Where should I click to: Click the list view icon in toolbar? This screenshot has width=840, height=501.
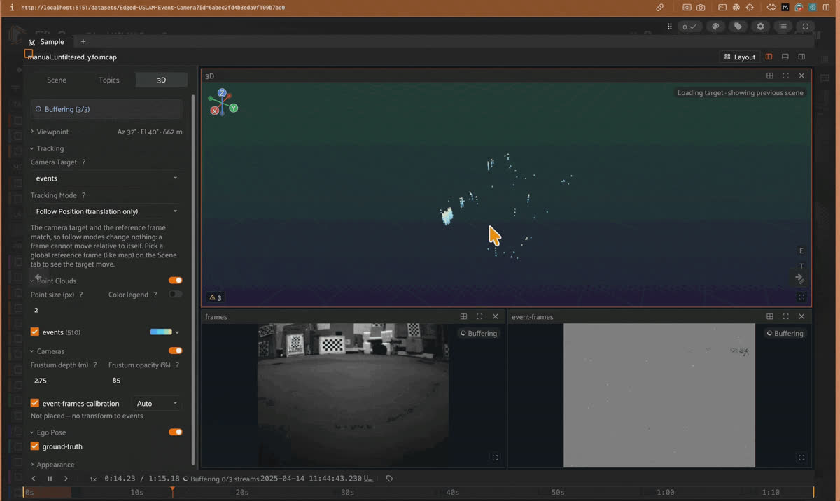pos(783,27)
